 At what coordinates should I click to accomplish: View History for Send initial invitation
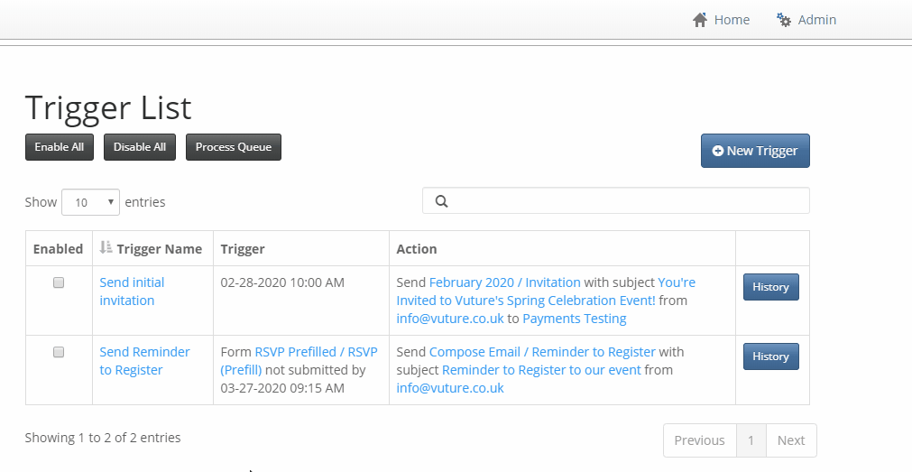pos(770,287)
